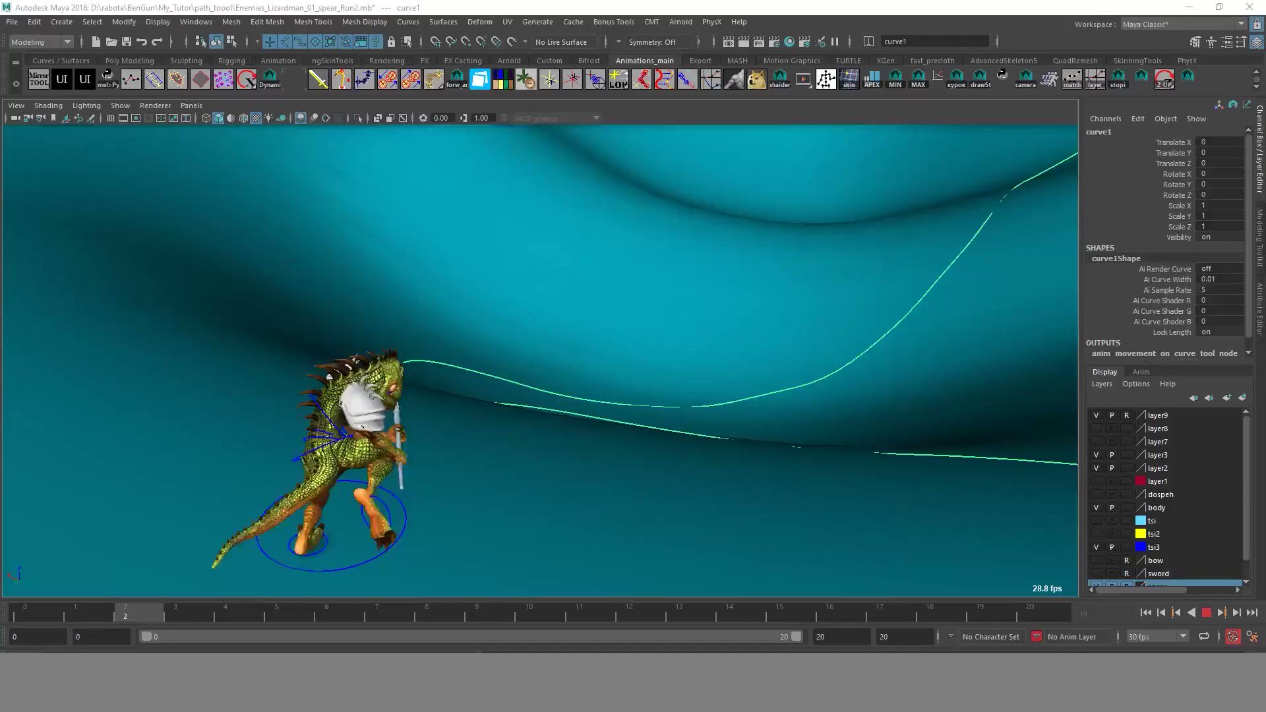Image resolution: width=1266 pixels, height=712 pixels.
Task: Click the No Character Set button
Action: pyautogui.click(x=990, y=637)
